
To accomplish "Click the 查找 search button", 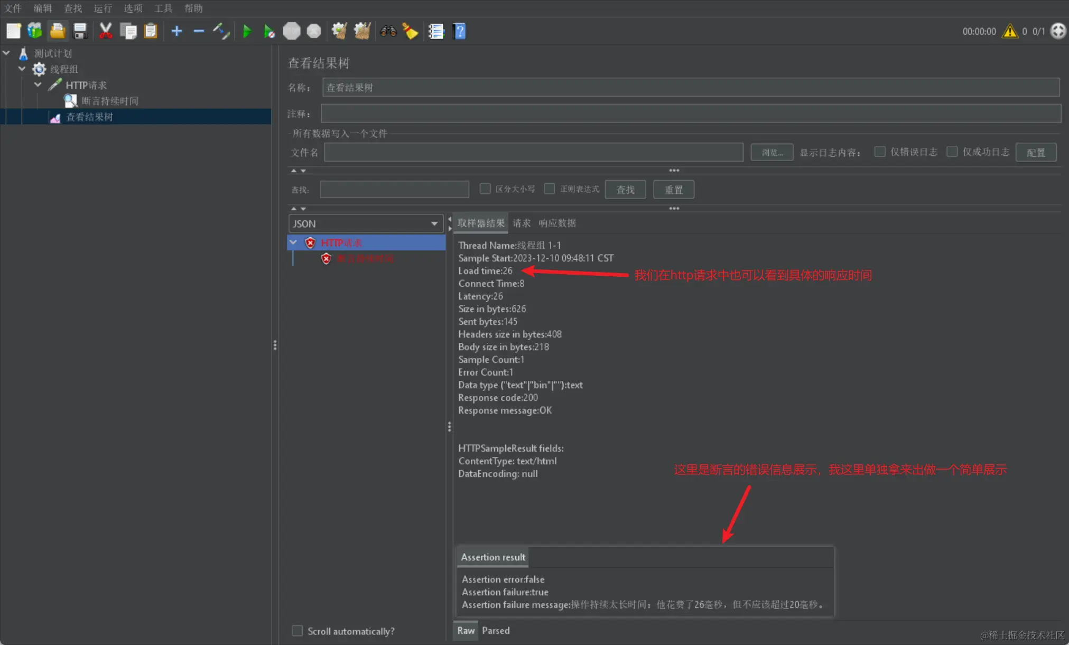I will [x=625, y=189].
